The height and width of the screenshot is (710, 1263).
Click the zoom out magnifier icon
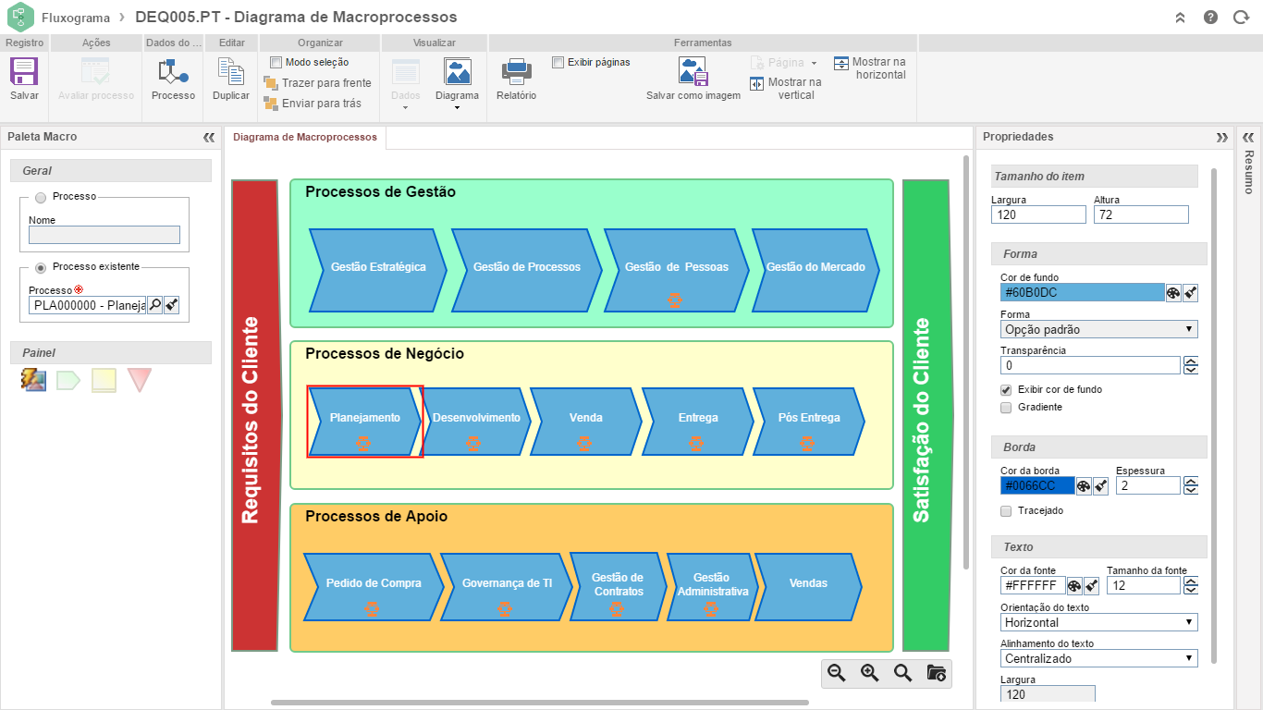tap(837, 673)
